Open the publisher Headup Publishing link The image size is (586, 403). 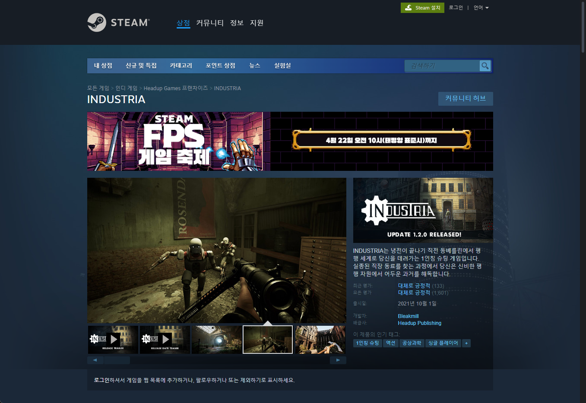(419, 323)
